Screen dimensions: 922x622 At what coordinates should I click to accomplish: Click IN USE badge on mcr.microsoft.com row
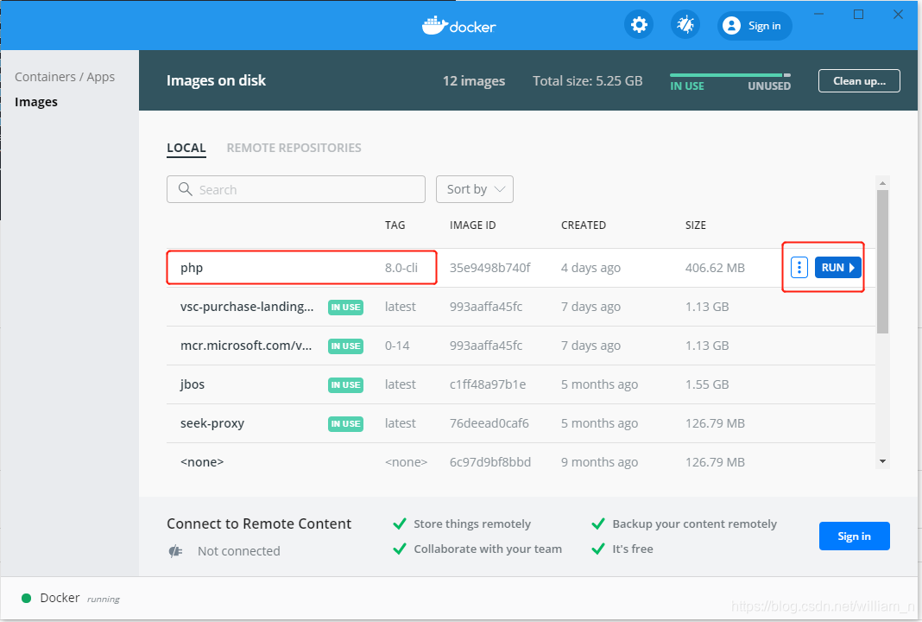345,346
